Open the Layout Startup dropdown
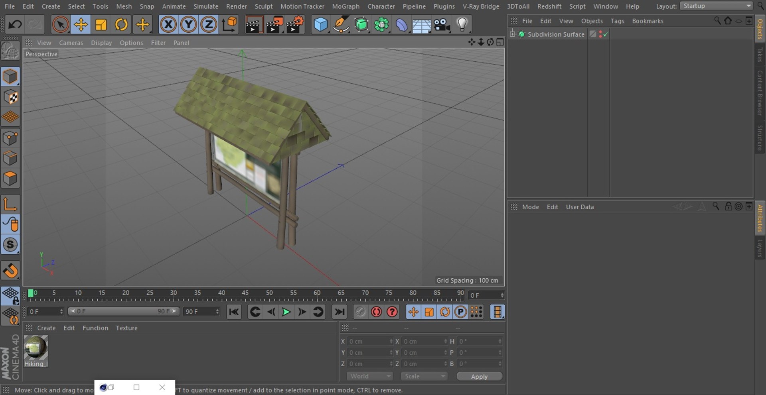 click(x=716, y=6)
